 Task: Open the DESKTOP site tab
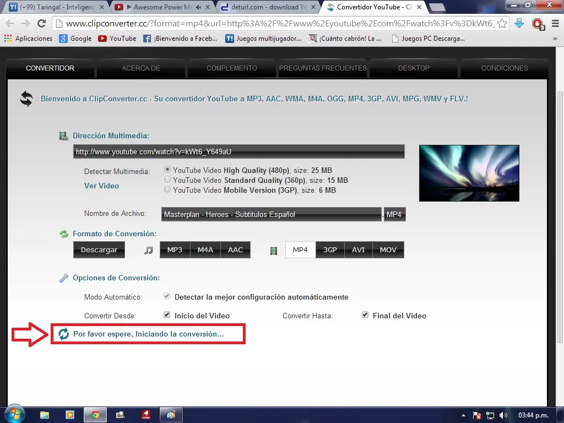point(414,68)
